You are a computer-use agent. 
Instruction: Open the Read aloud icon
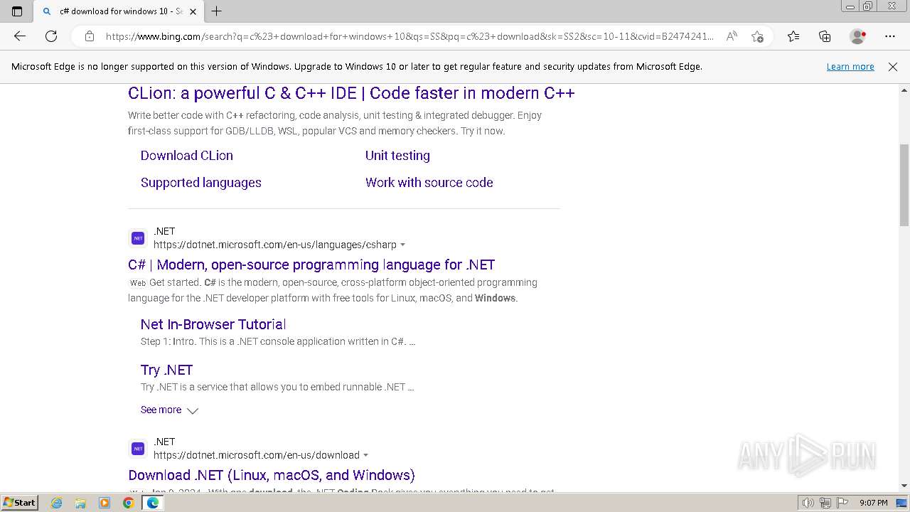tap(732, 36)
